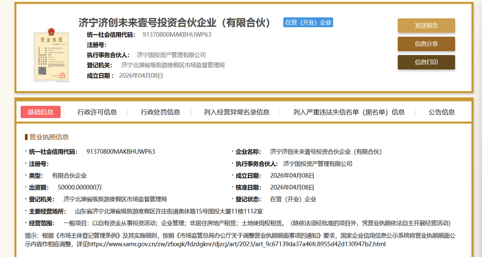Image resolution: width=482 pixels, height=257 pixels.
Task: Open the 行政处罚信息 tab
Action: pyautogui.click(x=160, y=112)
